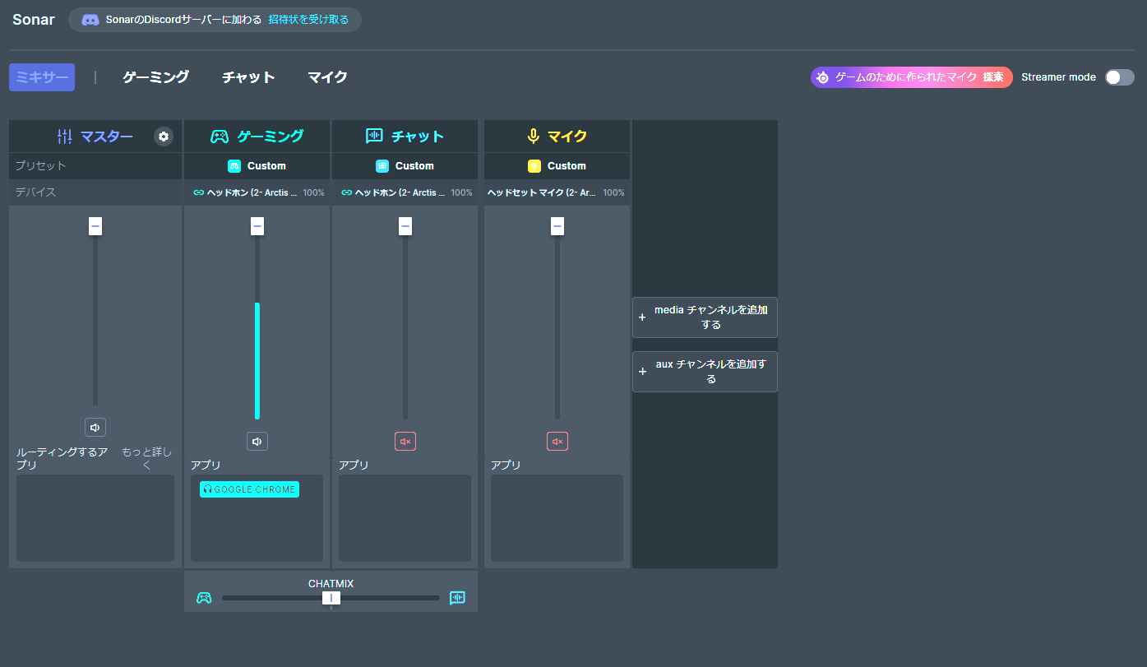Enable the Streamer mode switch
The image size is (1147, 667).
click(1119, 77)
